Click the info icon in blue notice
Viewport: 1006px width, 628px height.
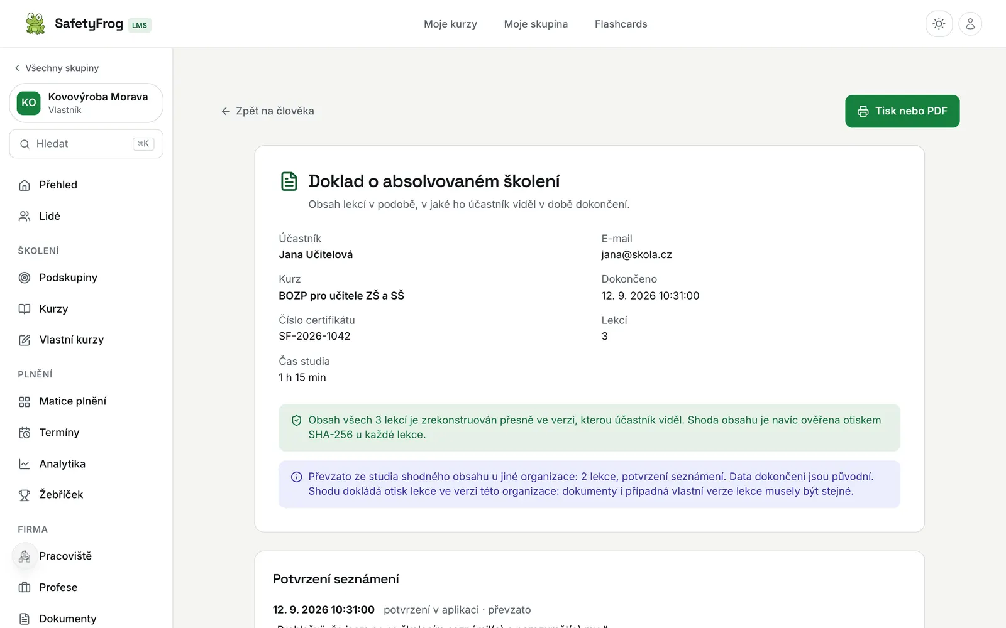tap(297, 477)
